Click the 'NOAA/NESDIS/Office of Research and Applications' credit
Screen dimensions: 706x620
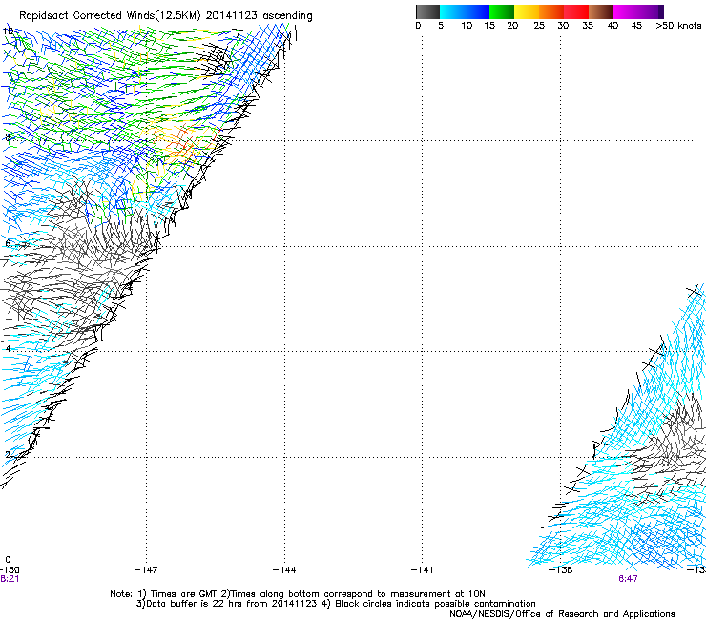(x=562, y=614)
